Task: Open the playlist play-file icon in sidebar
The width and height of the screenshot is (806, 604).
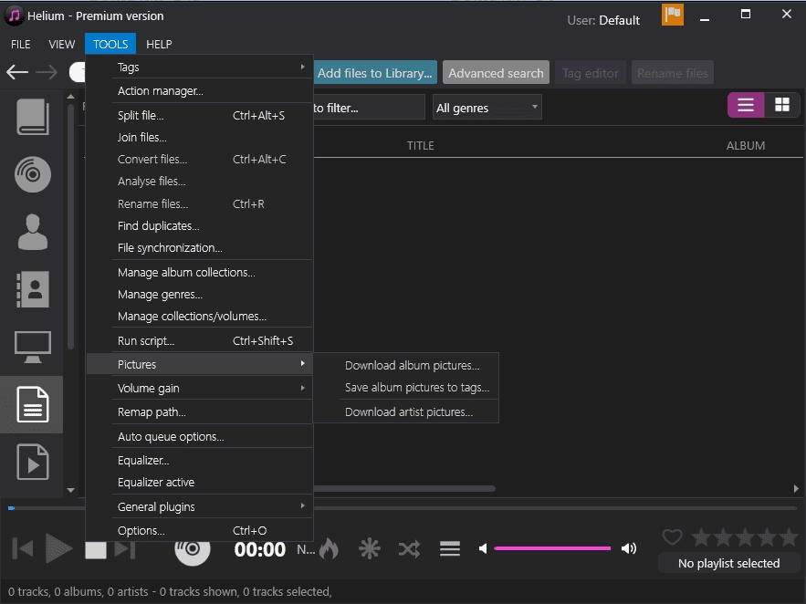Action: (32, 462)
